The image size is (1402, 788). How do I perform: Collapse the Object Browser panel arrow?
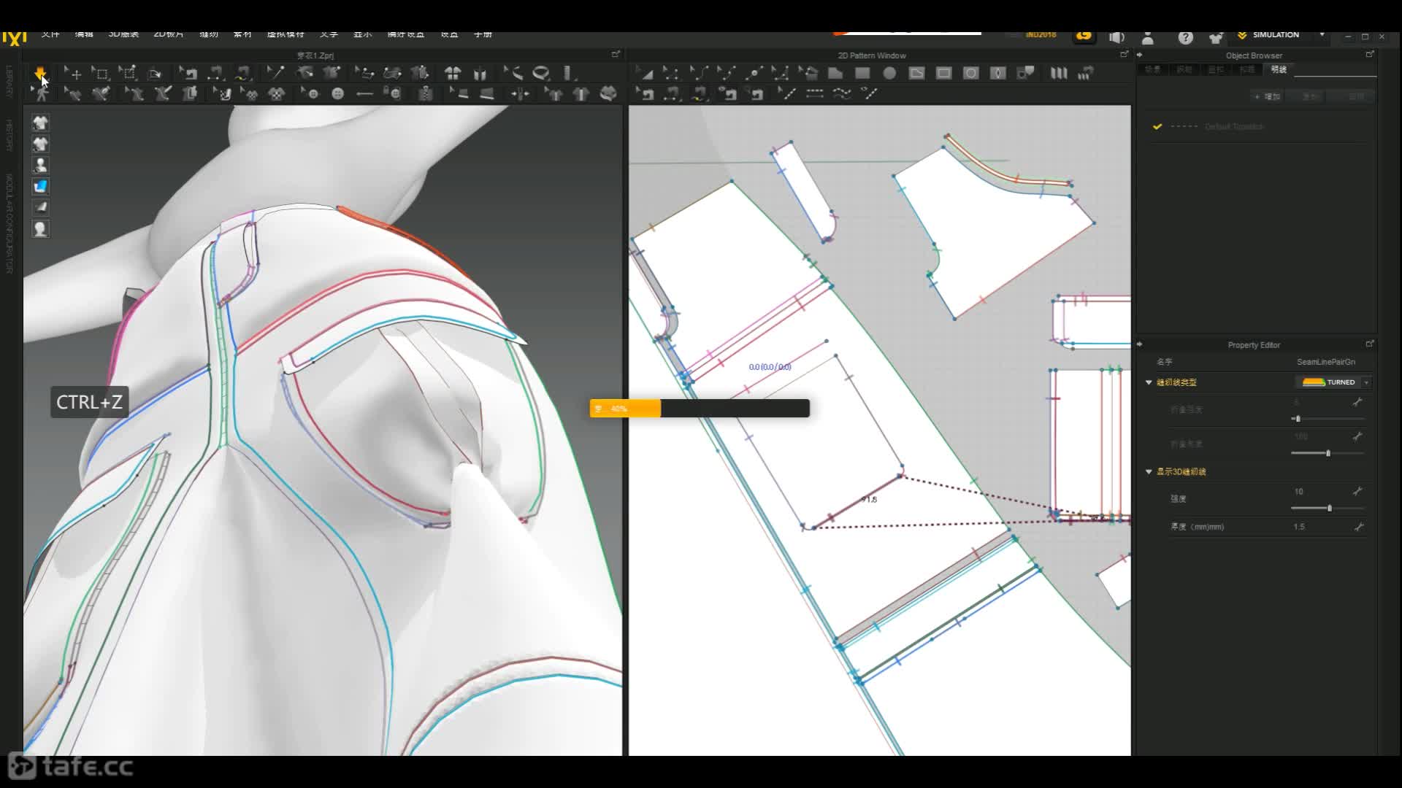(x=1139, y=55)
